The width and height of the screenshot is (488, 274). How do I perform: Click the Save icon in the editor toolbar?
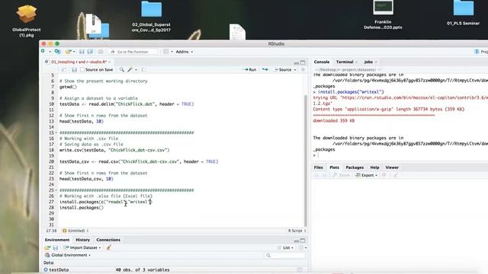coord(74,70)
